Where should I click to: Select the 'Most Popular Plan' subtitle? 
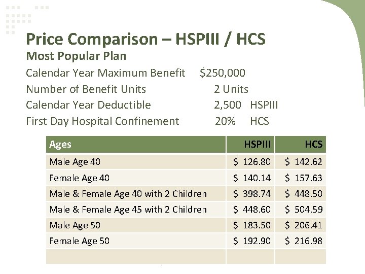click(x=76, y=55)
